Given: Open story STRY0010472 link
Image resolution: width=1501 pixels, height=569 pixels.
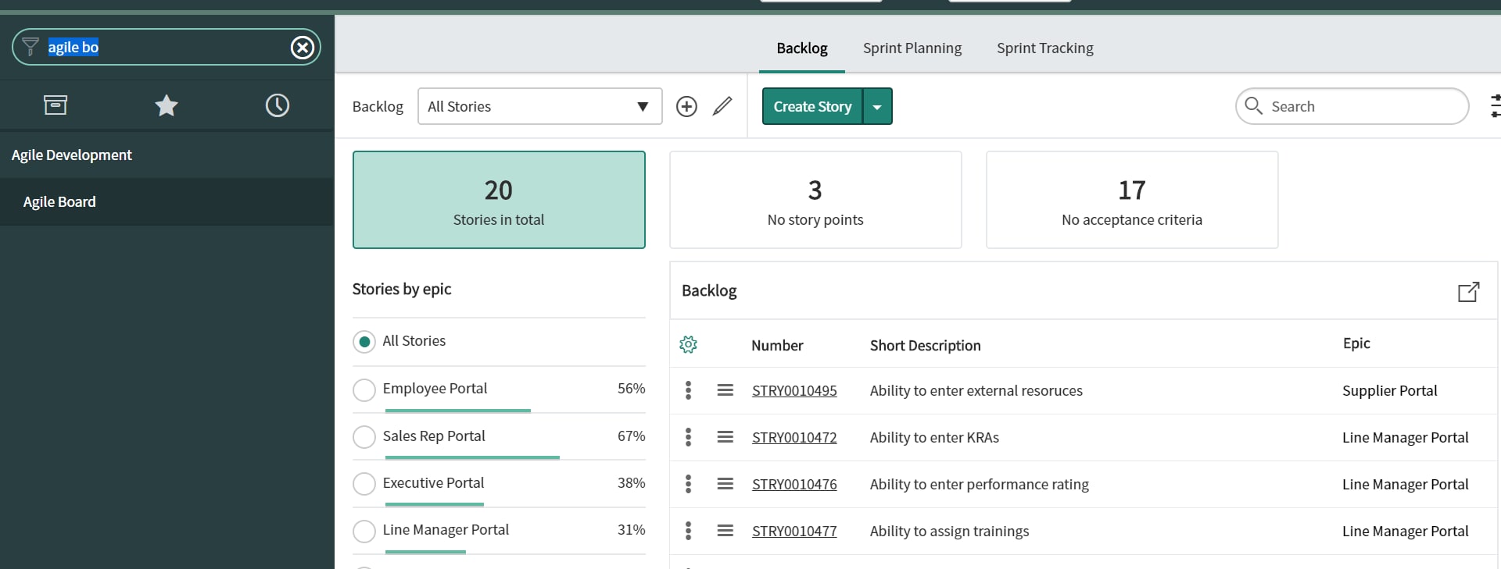Looking at the screenshot, I should [x=794, y=437].
